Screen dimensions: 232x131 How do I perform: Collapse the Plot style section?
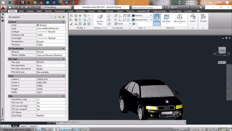point(63,59)
